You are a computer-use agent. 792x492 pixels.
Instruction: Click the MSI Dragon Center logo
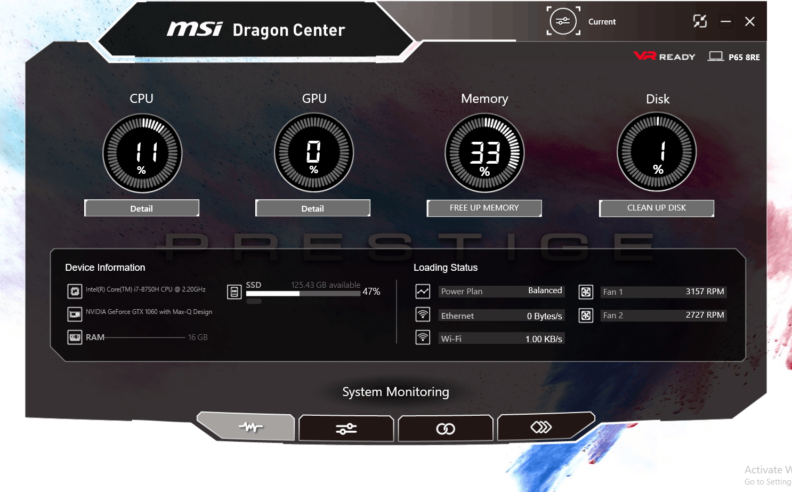[256, 29]
